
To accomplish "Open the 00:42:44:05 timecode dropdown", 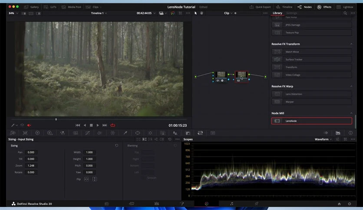I will tap(146, 13).
